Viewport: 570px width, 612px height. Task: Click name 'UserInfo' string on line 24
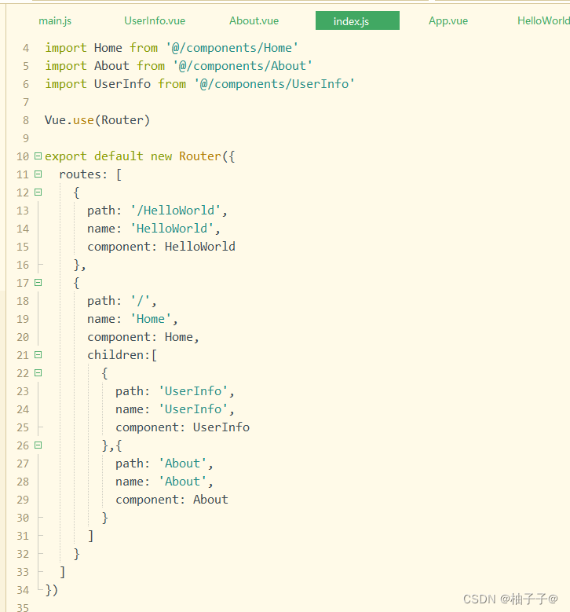(192, 409)
